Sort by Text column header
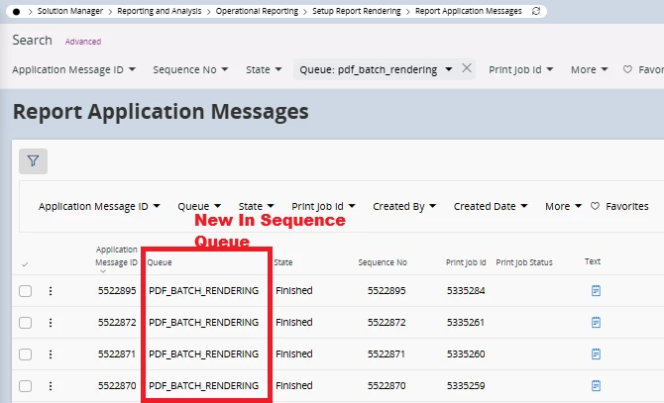 pos(593,261)
